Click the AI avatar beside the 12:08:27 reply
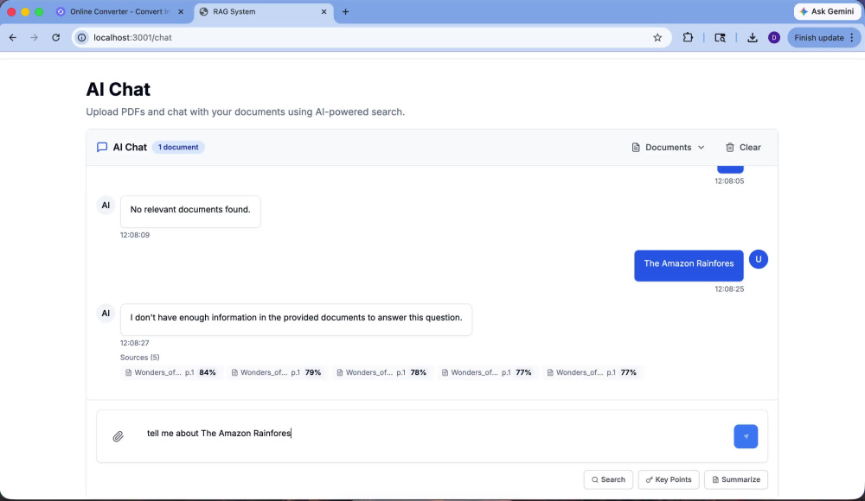 106,314
